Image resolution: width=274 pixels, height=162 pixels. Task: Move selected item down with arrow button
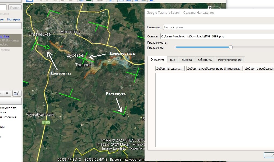pyautogui.click(x=7, y=93)
